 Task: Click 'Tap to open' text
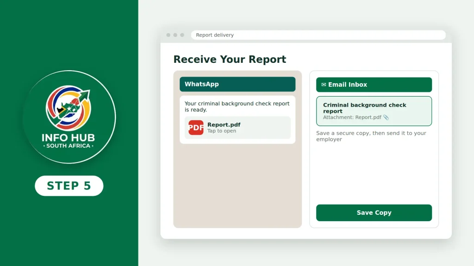(222, 131)
